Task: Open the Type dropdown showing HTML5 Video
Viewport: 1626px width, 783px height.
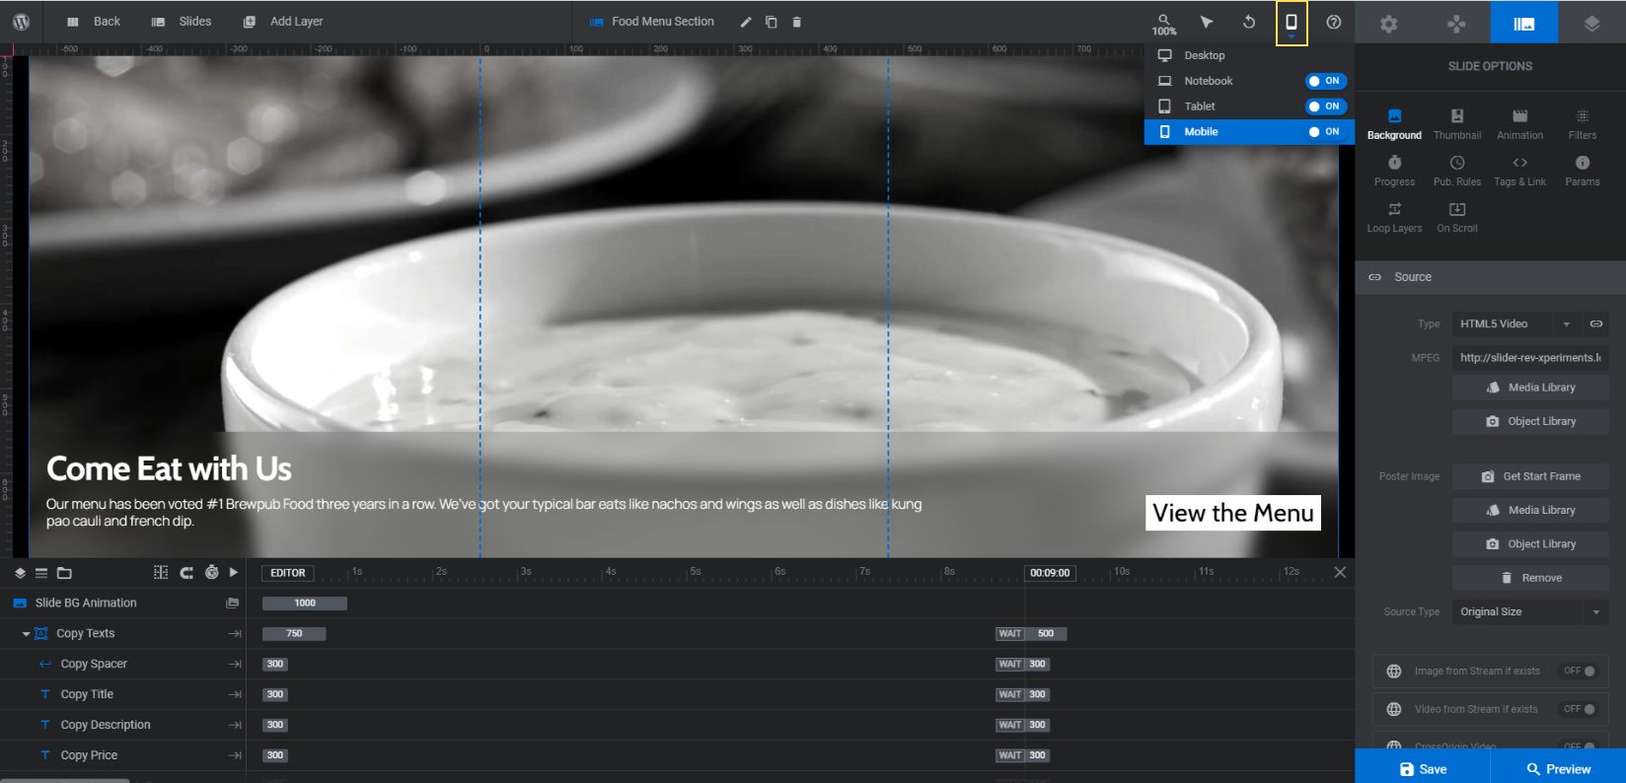Action: [1515, 323]
